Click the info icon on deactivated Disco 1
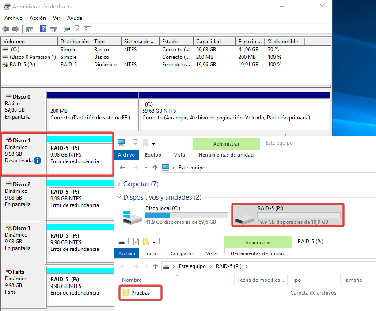The width and height of the screenshot is (376, 311). [38, 161]
